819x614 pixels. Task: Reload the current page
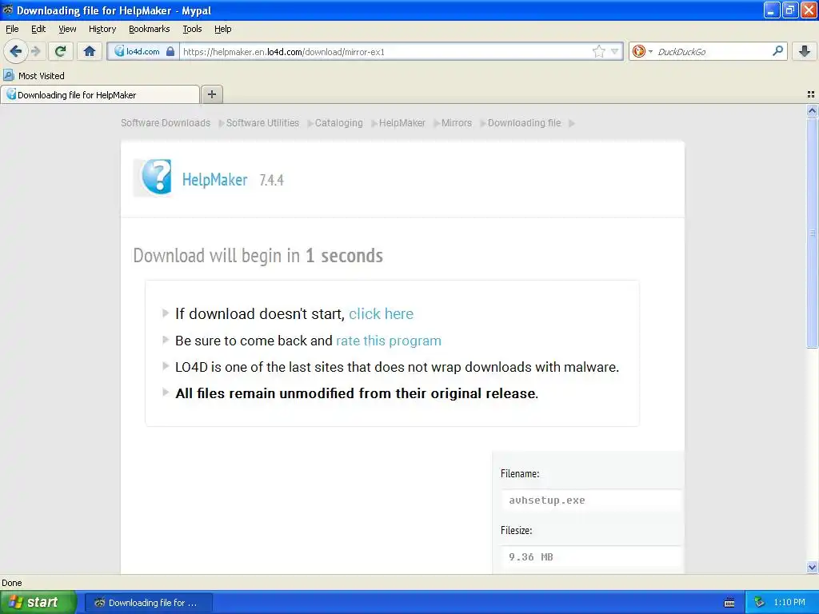[x=61, y=51]
